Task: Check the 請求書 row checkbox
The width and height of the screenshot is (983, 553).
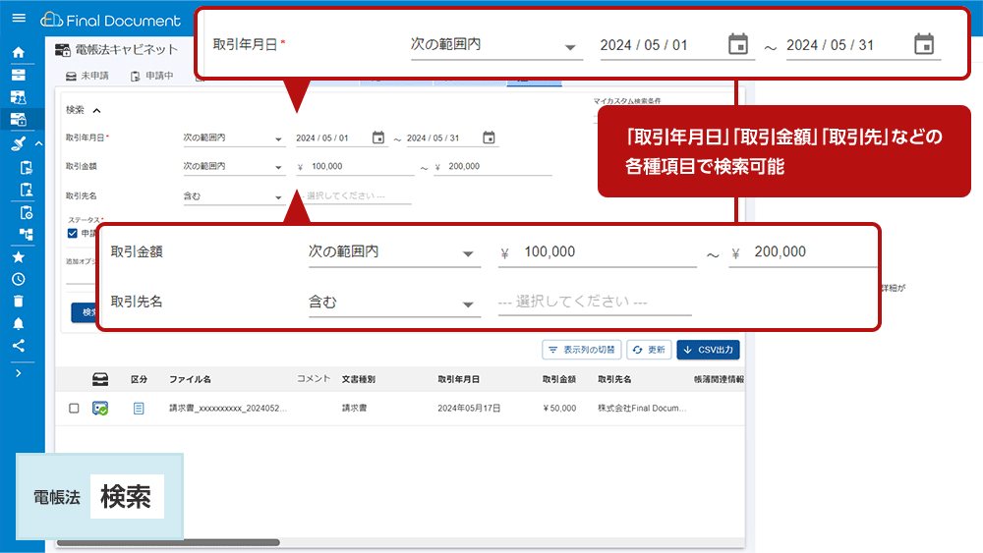Action: (74, 409)
